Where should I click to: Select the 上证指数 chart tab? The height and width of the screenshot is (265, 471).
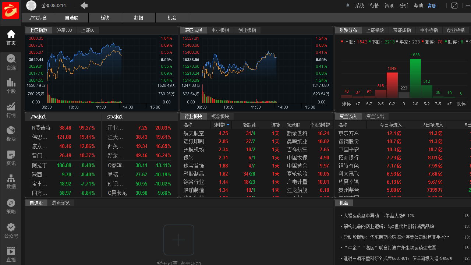(x=39, y=30)
